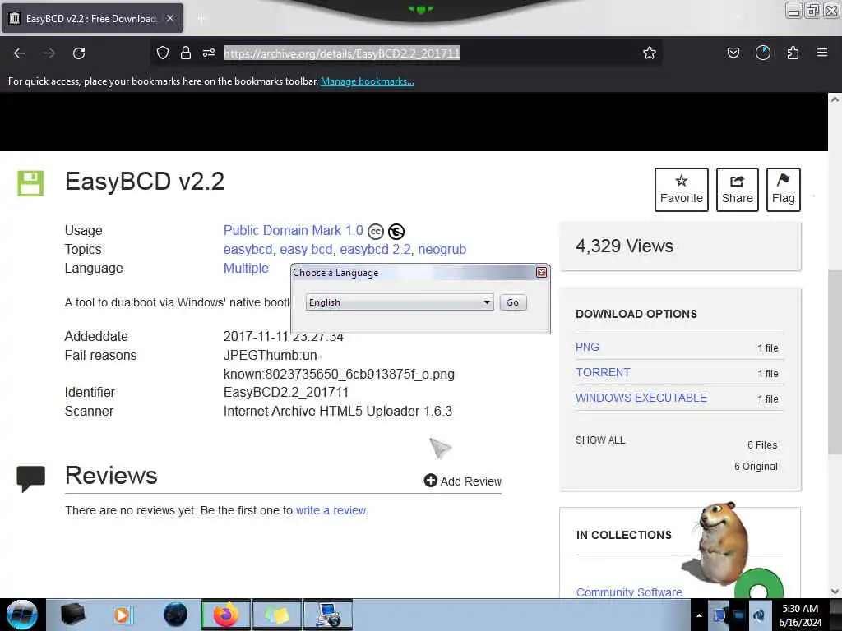Switch to Firefox in the taskbar
Image resolution: width=842 pixels, height=631 pixels.
226,615
